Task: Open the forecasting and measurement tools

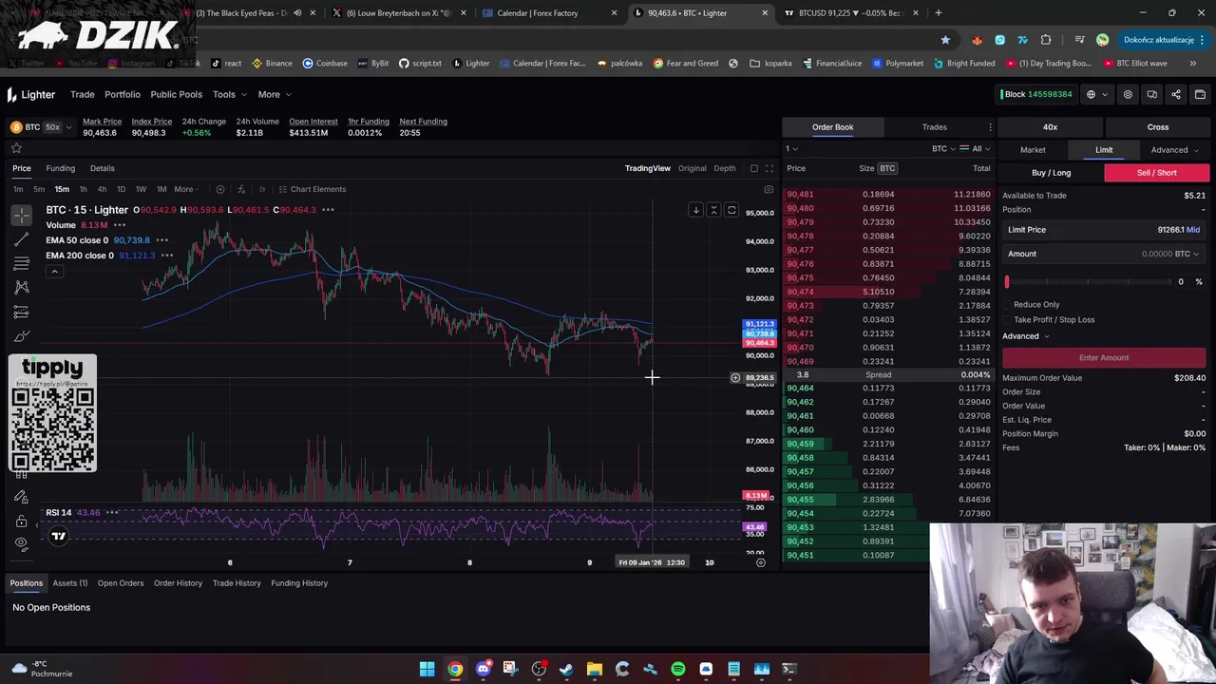Action: tap(22, 312)
